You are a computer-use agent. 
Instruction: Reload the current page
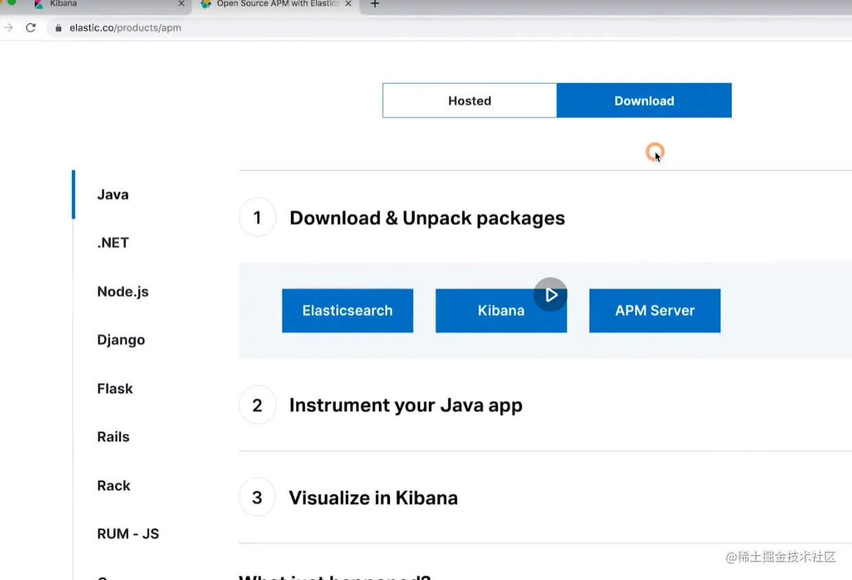[30, 28]
